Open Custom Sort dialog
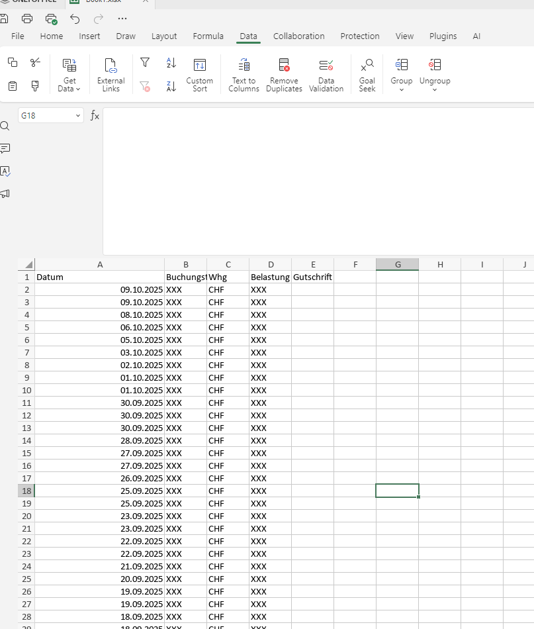The image size is (534, 629). click(x=199, y=74)
